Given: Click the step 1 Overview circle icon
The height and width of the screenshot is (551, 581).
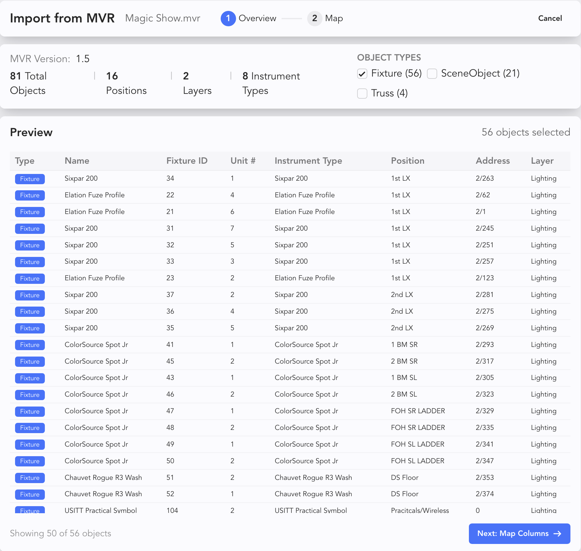Looking at the screenshot, I should click(228, 19).
